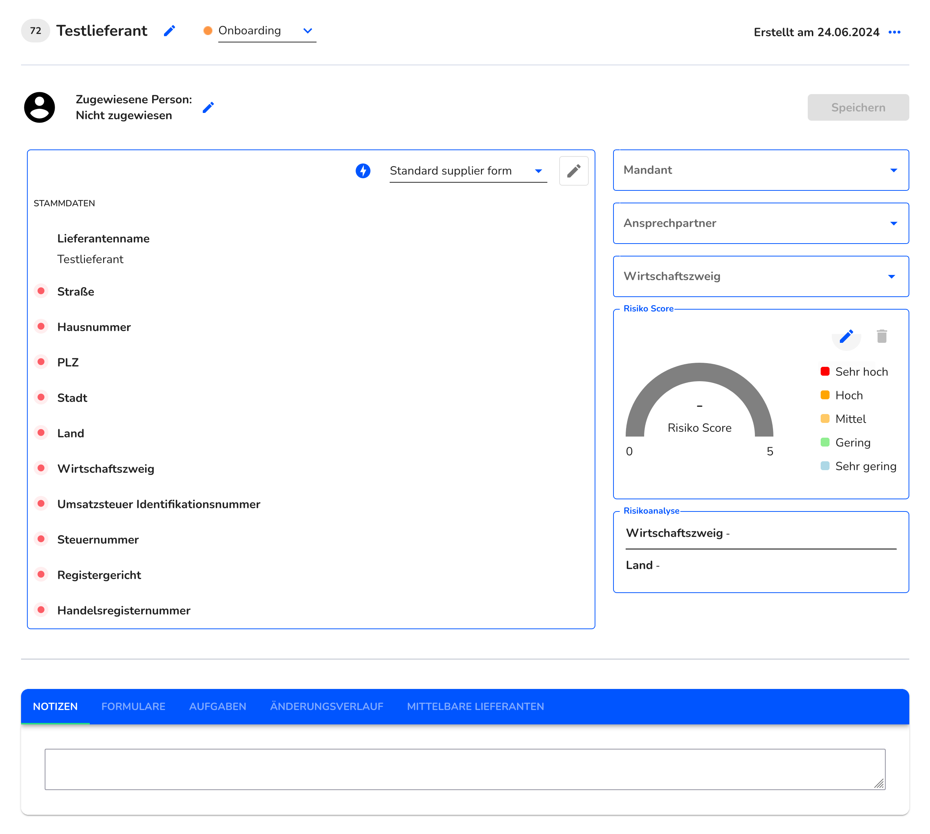Screen dimensions: 930x834
Task: Select the Handelsregisternummer field label
Action: [124, 610]
